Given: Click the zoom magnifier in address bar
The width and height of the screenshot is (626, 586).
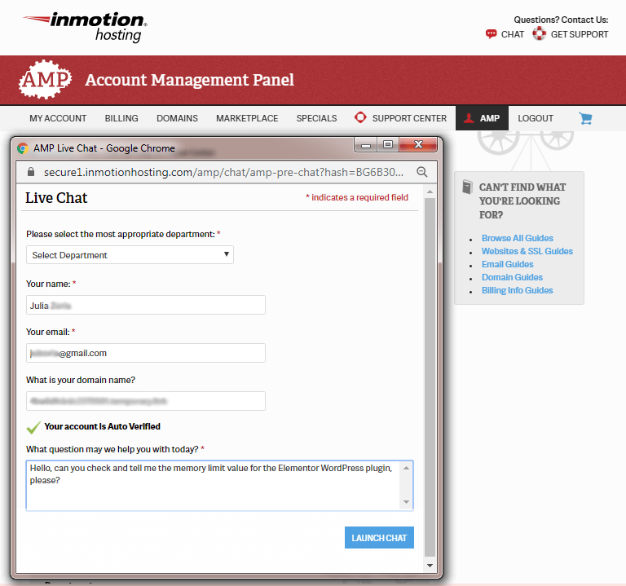Looking at the screenshot, I should coord(422,172).
